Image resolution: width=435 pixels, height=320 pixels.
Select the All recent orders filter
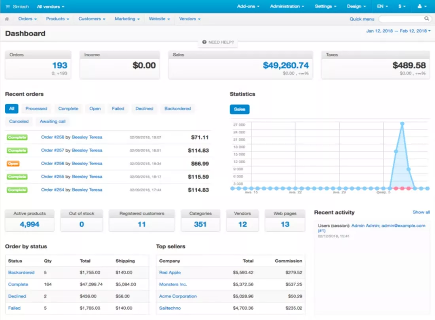(x=11, y=109)
